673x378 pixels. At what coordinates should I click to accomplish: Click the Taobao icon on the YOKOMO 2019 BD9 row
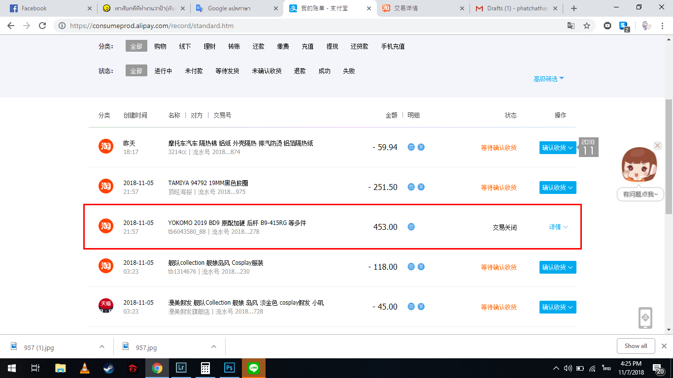[x=106, y=226]
